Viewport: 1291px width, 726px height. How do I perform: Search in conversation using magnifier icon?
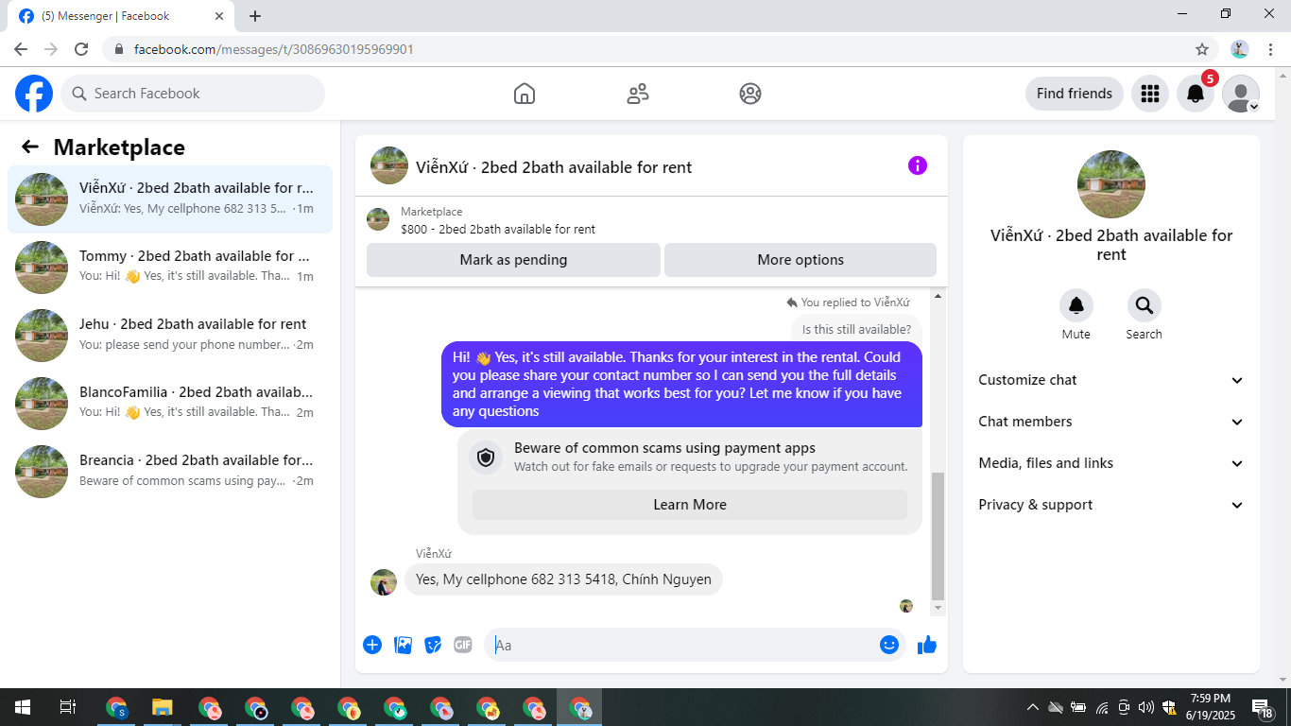click(x=1145, y=305)
